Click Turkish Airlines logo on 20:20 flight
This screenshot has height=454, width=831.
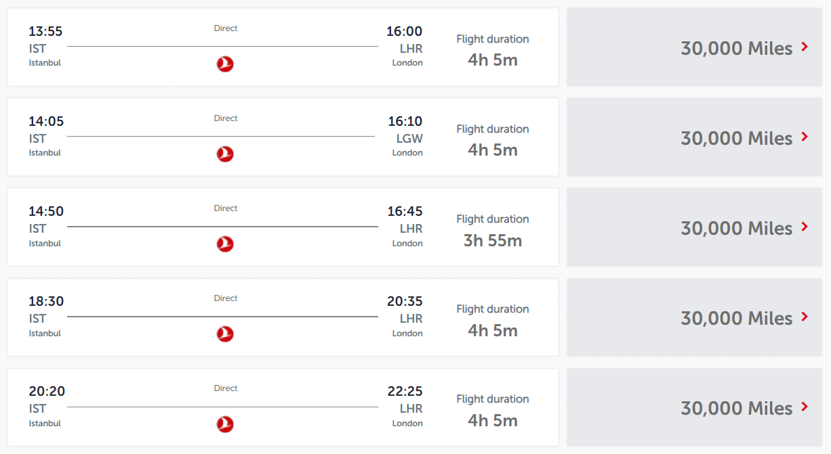pos(225,424)
